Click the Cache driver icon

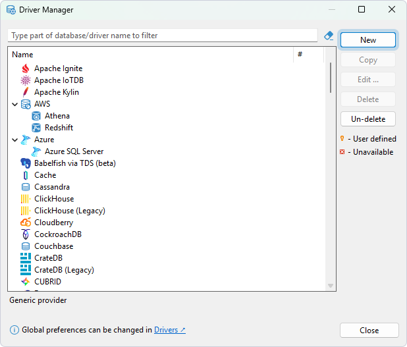pyautogui.click(x=26, y=175)
